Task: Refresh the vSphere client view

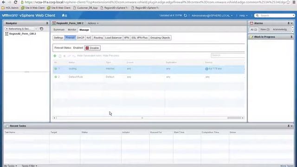Action: coord(186,15)
